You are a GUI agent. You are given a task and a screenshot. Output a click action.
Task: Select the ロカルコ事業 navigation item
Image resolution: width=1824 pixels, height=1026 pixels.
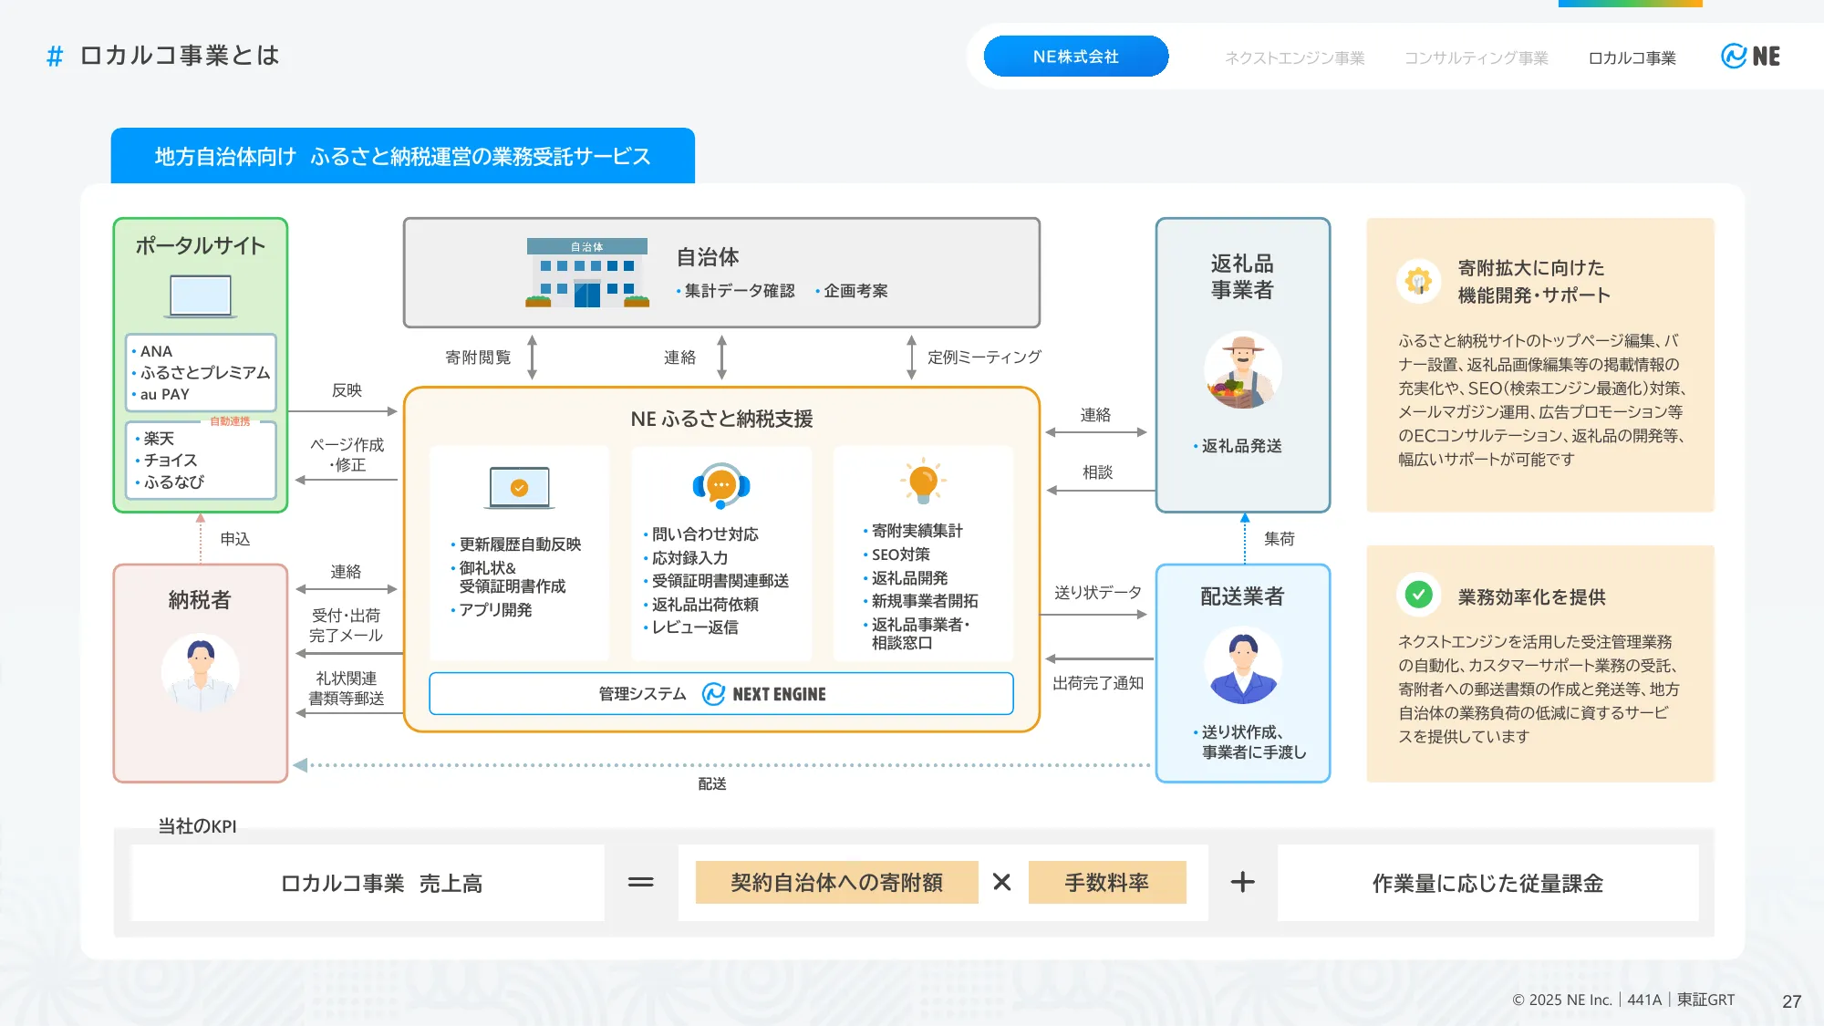pyautogui.click(x=1632, y=57)
